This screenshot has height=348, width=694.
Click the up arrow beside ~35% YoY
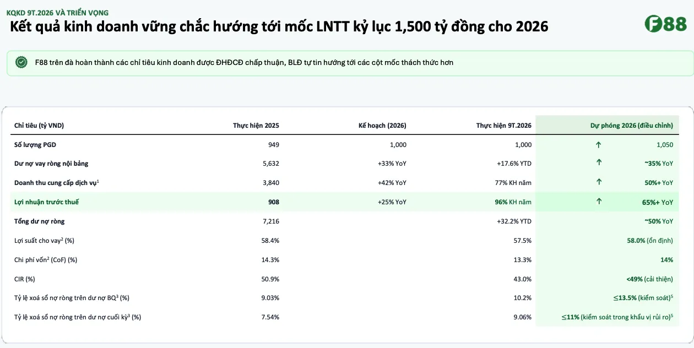point(599,162)
